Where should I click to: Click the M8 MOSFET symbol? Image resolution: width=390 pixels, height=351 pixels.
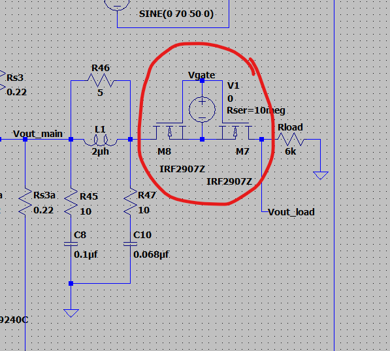(169, 131)
